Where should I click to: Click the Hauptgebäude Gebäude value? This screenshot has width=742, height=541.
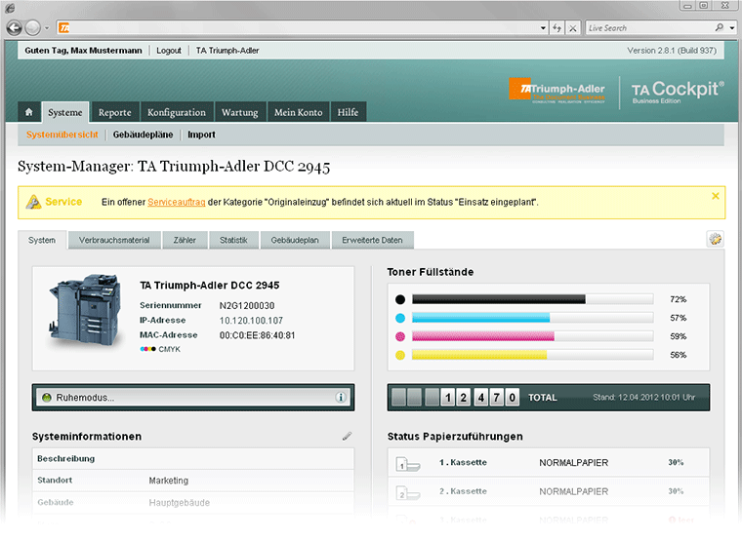click(180, 503)
